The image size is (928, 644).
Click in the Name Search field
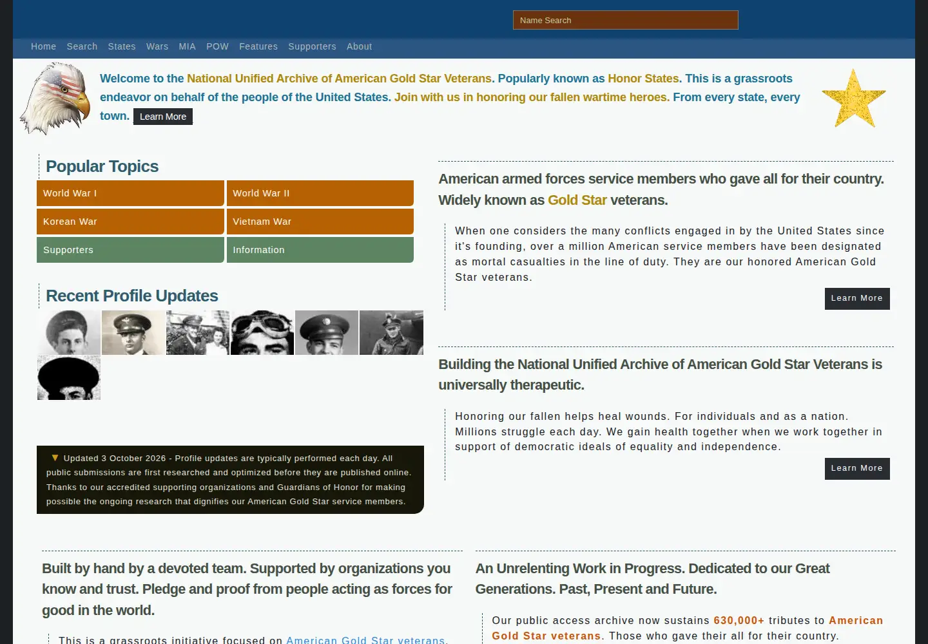click(625, 20)
